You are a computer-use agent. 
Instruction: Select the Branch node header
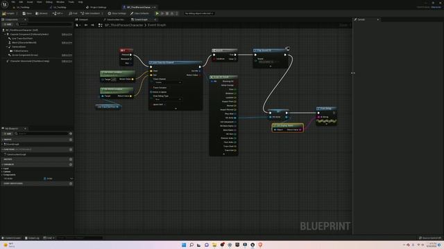[x=225, y=50]
